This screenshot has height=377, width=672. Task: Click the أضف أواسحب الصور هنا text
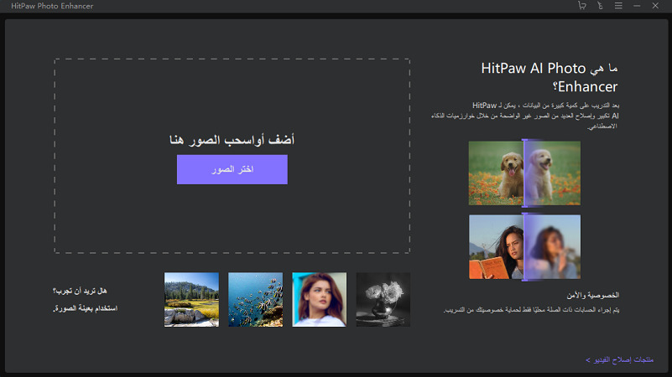(232, 140)
